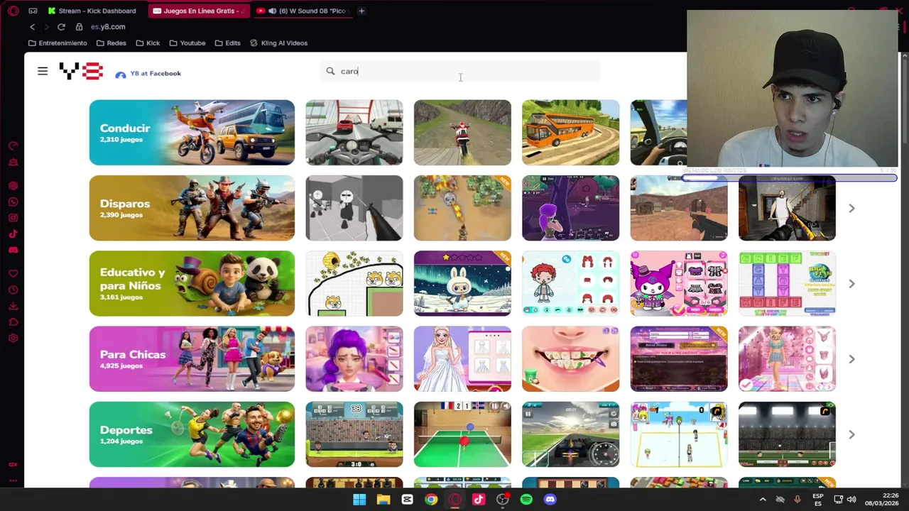This screenshot has height=511, width=909.
Task: Click the Y8 logo
Action: pyautogui.click(x=81, y=71)
